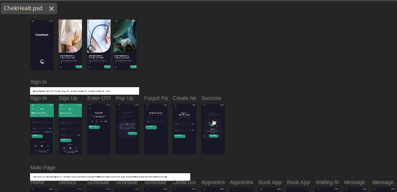Select the Service artboard label

pos(68,182)
